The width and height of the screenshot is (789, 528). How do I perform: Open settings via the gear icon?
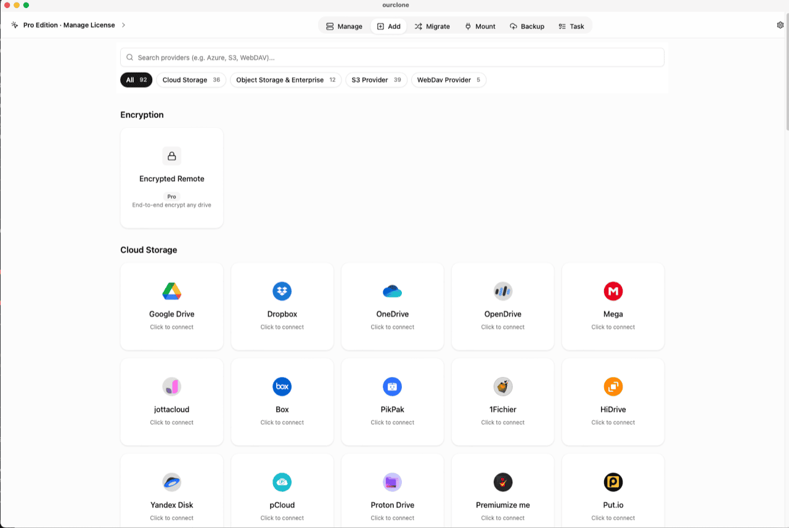[x=780, y=25]
